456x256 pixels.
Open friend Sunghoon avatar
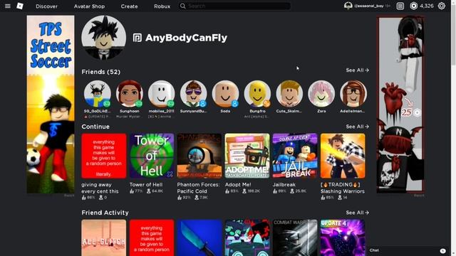coord(130,93)
